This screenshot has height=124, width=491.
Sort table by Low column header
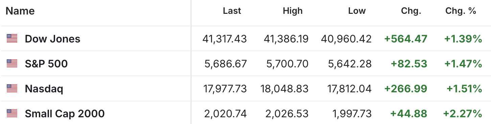click(x=357, y=11)
